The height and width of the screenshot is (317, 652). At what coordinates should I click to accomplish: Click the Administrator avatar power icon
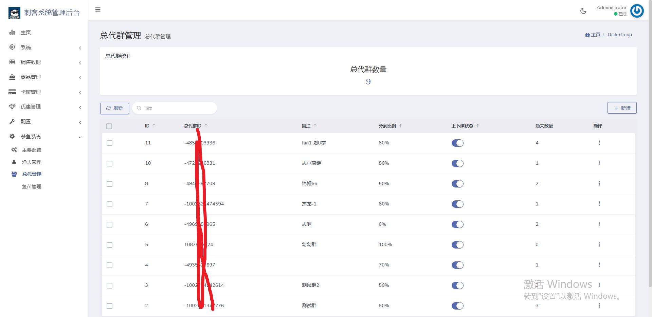coord(637,11)
